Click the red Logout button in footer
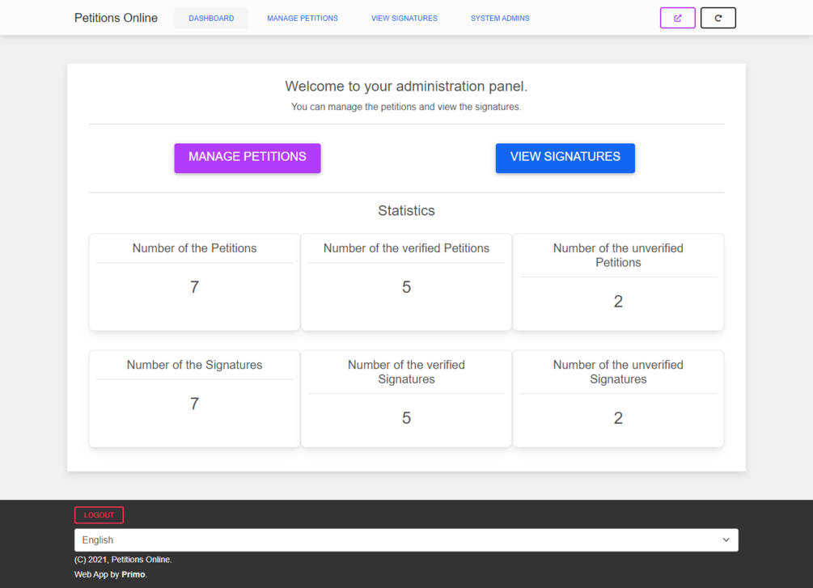 click(x=99, y=515)
